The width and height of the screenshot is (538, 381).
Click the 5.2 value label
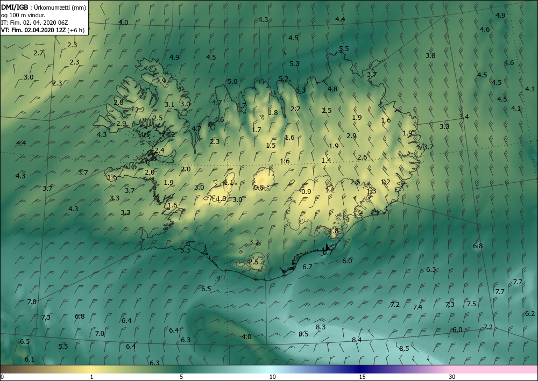pos(284,79)
